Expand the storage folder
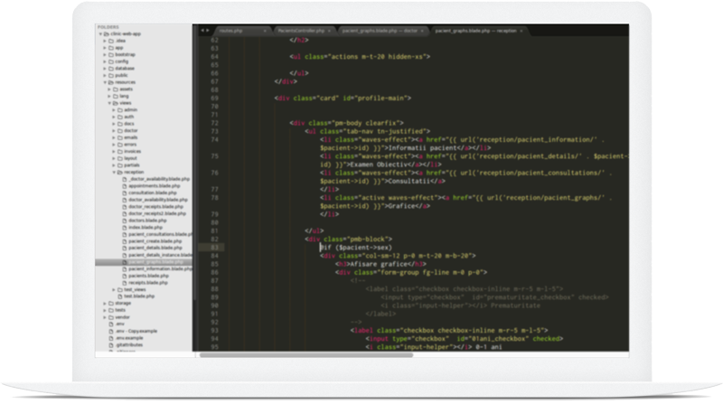This screenshot has height=404, width=723. point(104,303)
